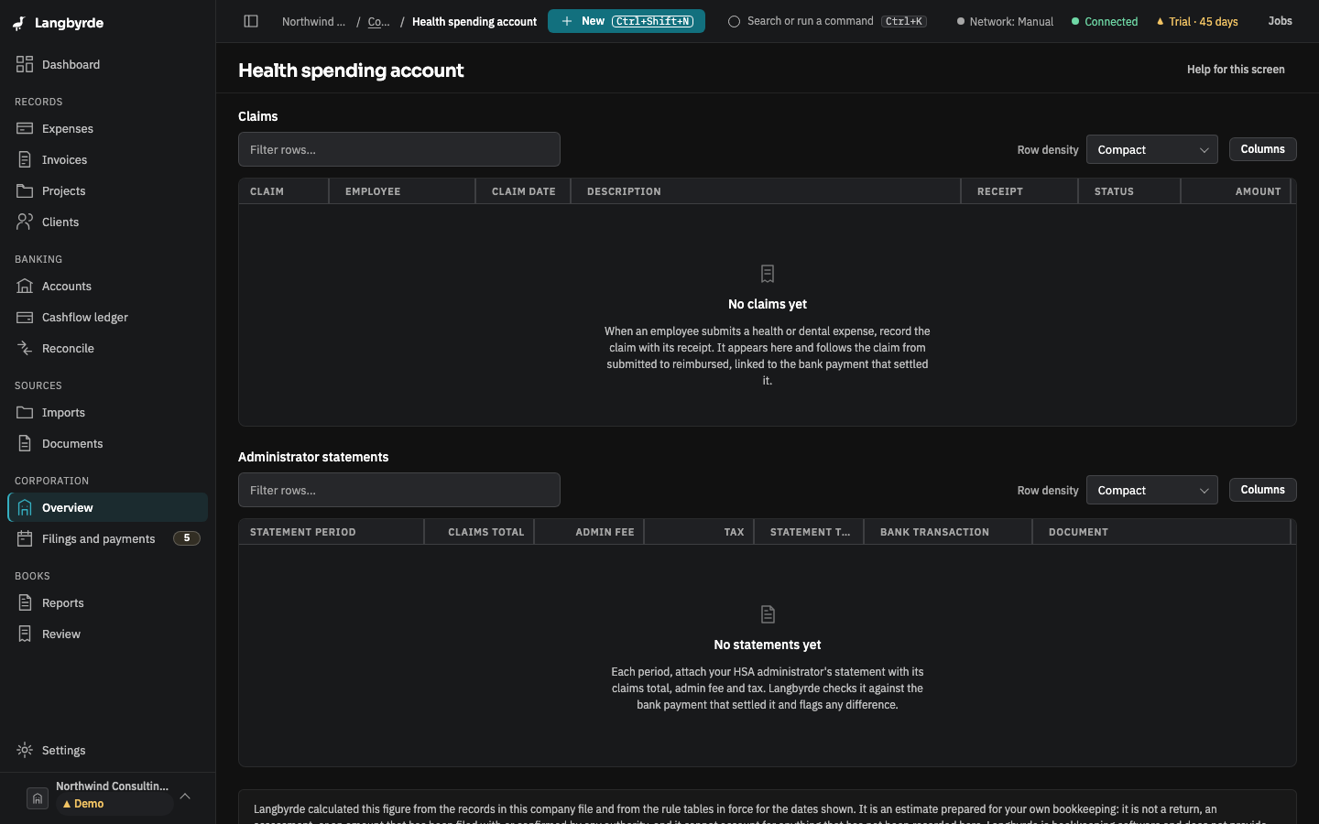Sort by CLAIM DATE column header
This screenshot has width=1319, height=824.
point(523,191)
